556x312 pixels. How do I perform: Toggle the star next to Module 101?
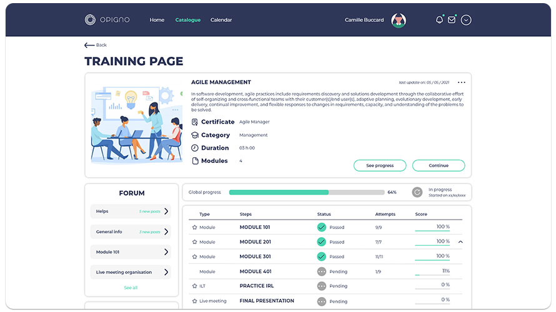pyautogui.click(x=194, y=227)
